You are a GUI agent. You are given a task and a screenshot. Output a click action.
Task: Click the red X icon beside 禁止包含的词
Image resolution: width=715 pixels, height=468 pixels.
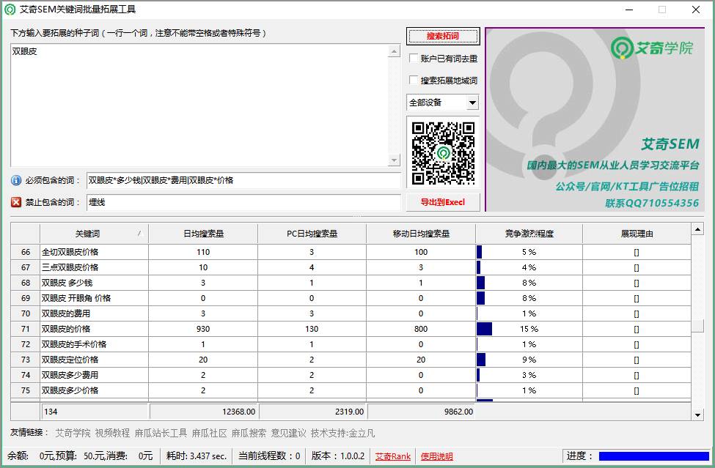click(16, 202)
